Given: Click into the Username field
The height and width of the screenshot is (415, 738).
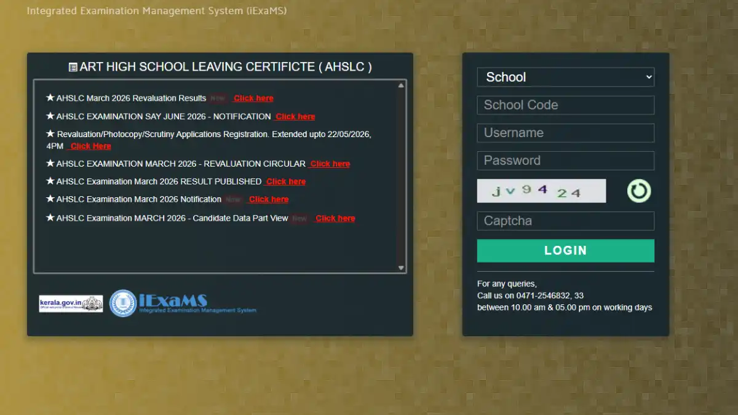Looking at the screenshot, I should (x=566, y=133).
